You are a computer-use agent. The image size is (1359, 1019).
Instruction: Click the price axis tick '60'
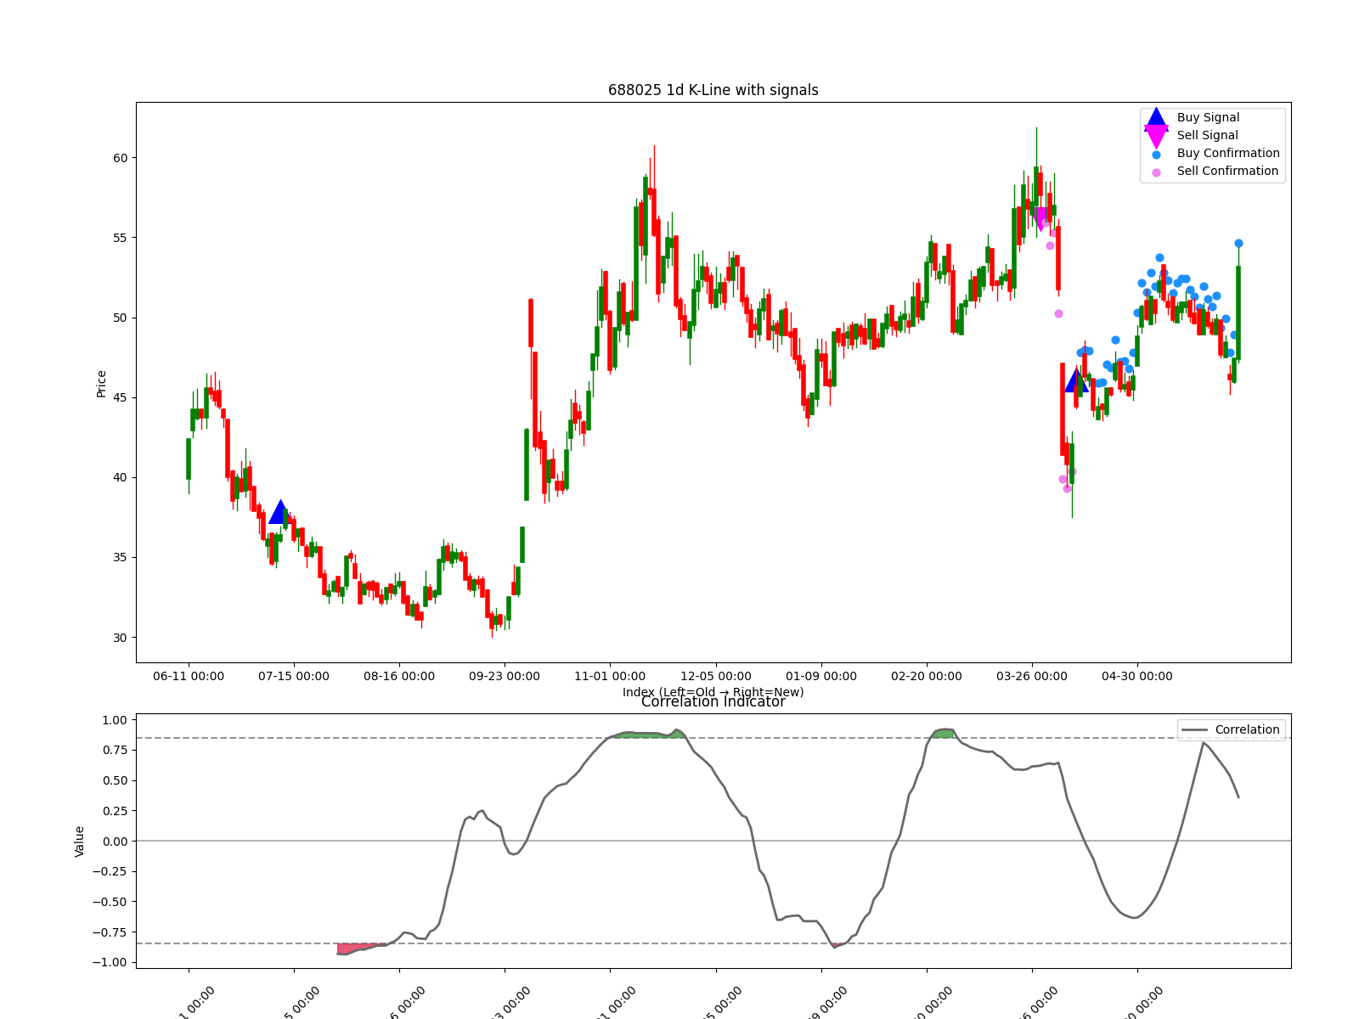(x=120, y=158)
